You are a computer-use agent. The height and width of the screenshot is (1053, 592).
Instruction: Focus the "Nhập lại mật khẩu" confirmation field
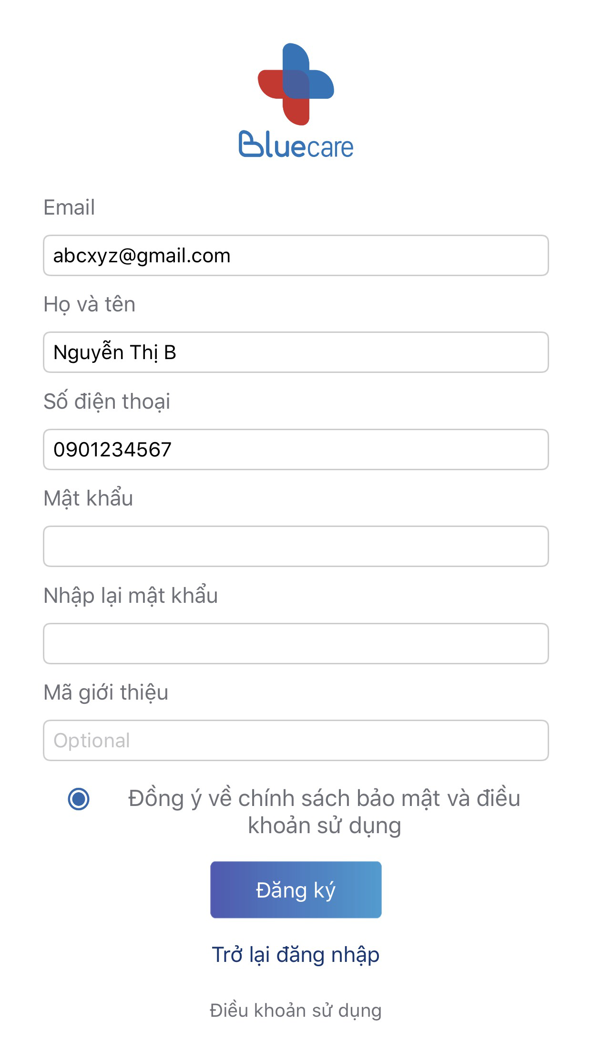click(296, 643)
